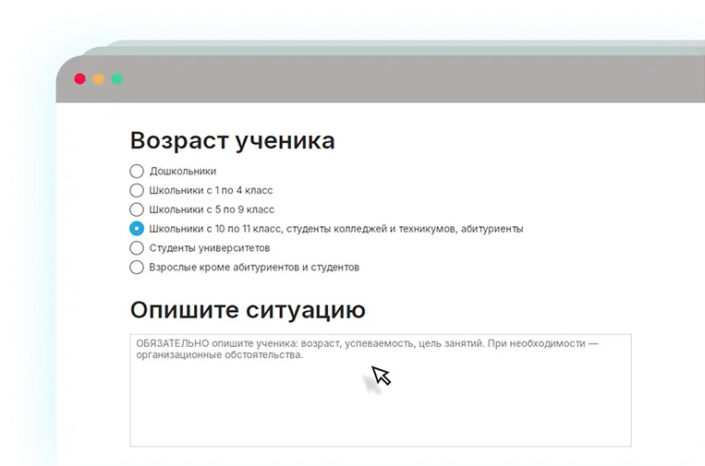This screenshot has width=705, height=466.
Task: Select the 'Дошкольники' radio button
Action: click(137, 171)
